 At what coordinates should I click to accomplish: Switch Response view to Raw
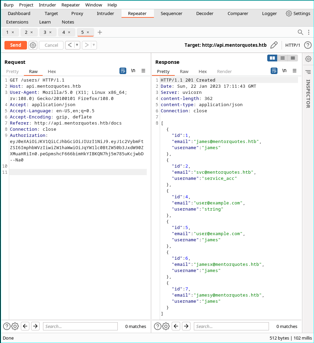pyautogui.click(x=184, y=72)
